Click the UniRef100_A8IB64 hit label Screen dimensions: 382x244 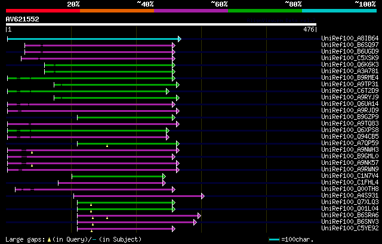point(350,38)
